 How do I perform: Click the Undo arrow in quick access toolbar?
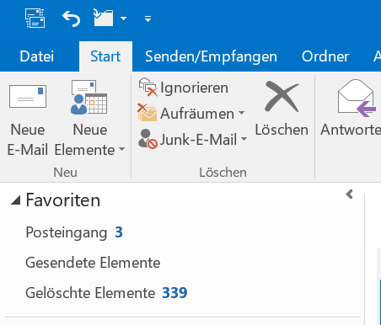(x=71, y=19)
